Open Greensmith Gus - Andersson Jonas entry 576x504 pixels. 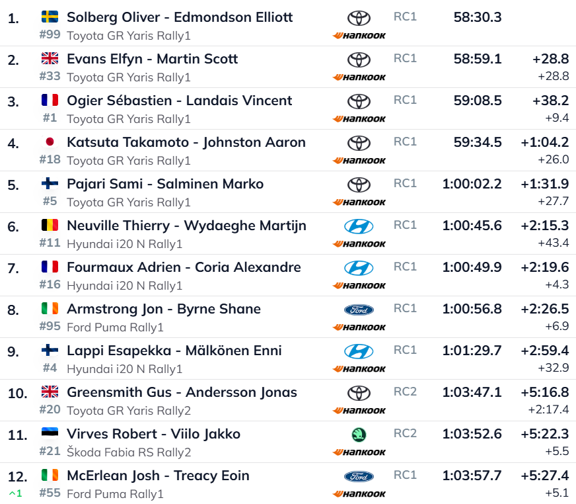pyautogui.click(x=182, y=392)
